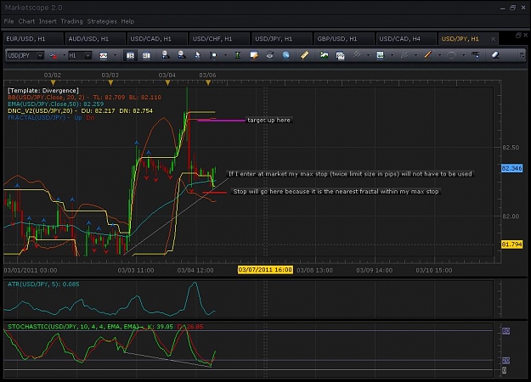Expand the pitchfork tool dropdown arrow
The height and width of the screenshot is (382, 531).
coord(368,55)
